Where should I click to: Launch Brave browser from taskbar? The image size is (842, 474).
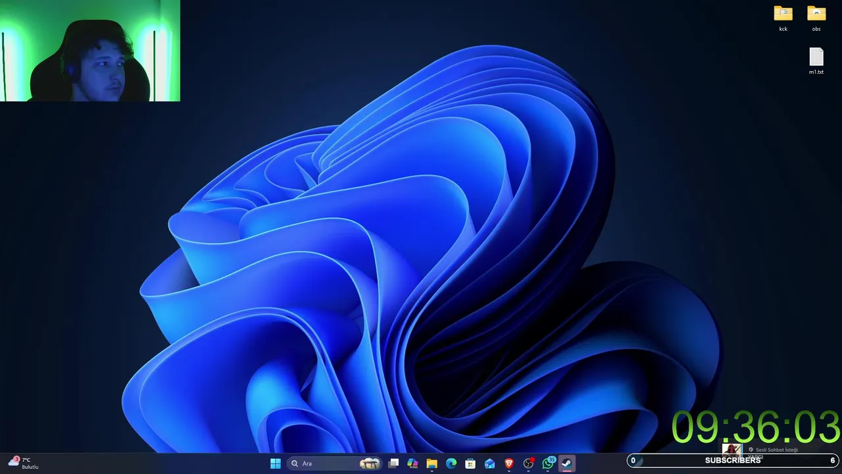(x=508, y=463)
